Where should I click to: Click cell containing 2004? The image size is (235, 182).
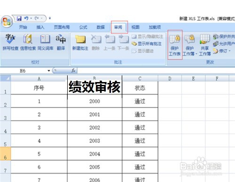[94, 154]
